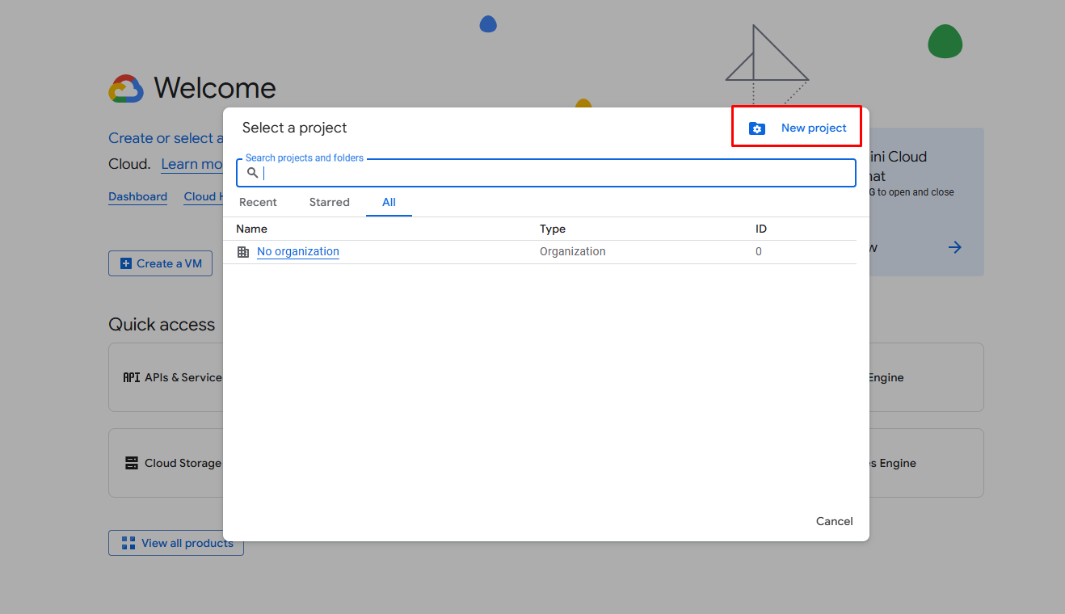Click the Type column header
Screen dimensions: 1065x614
click(x=553, y=229)
